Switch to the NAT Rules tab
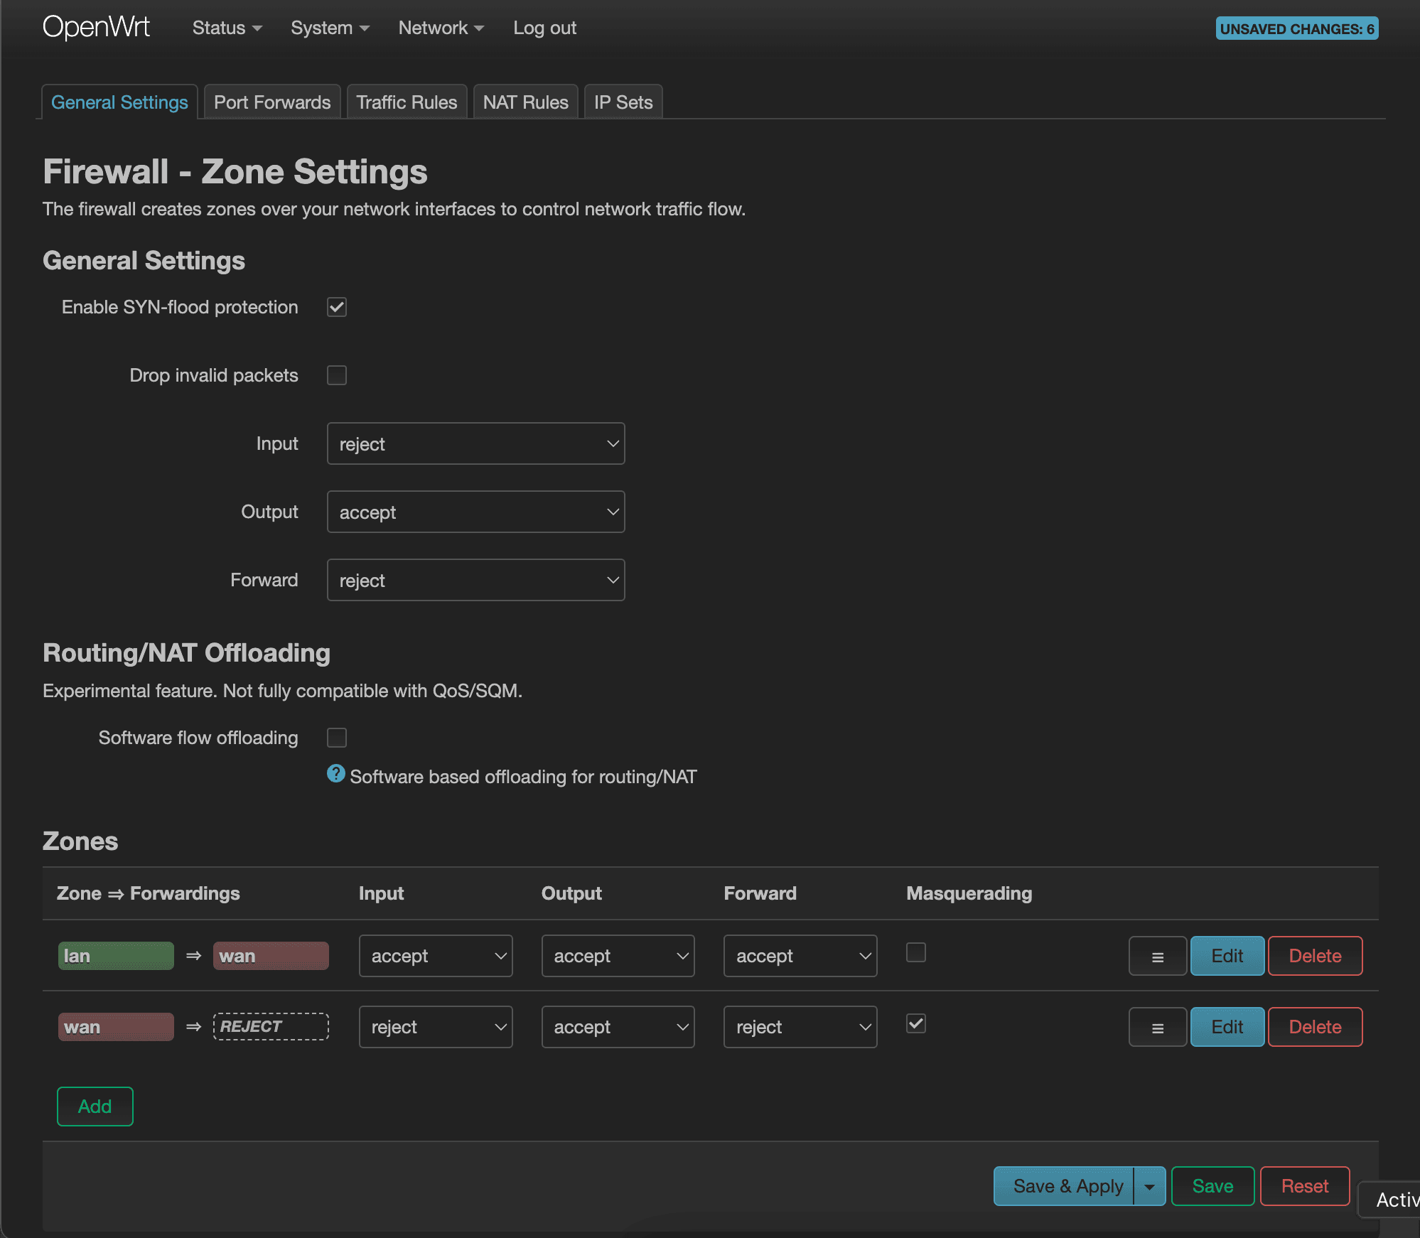The height and width of the screenshot is (1238, 1420). pos(525,102)
